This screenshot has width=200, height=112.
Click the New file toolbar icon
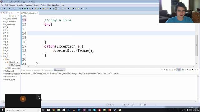[x=2, y=9]
